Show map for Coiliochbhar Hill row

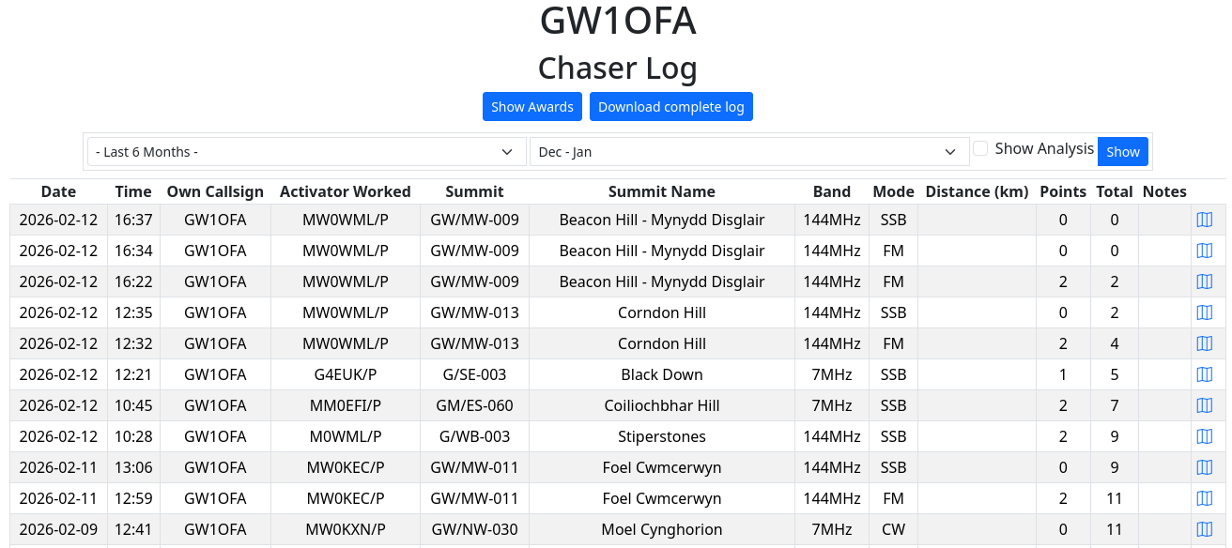tap(1204, 405)
